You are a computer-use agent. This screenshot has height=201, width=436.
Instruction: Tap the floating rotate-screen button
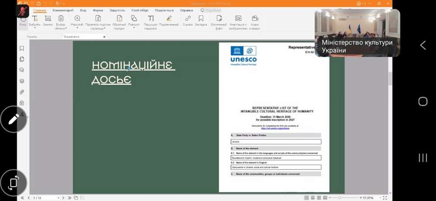[14, 183]
